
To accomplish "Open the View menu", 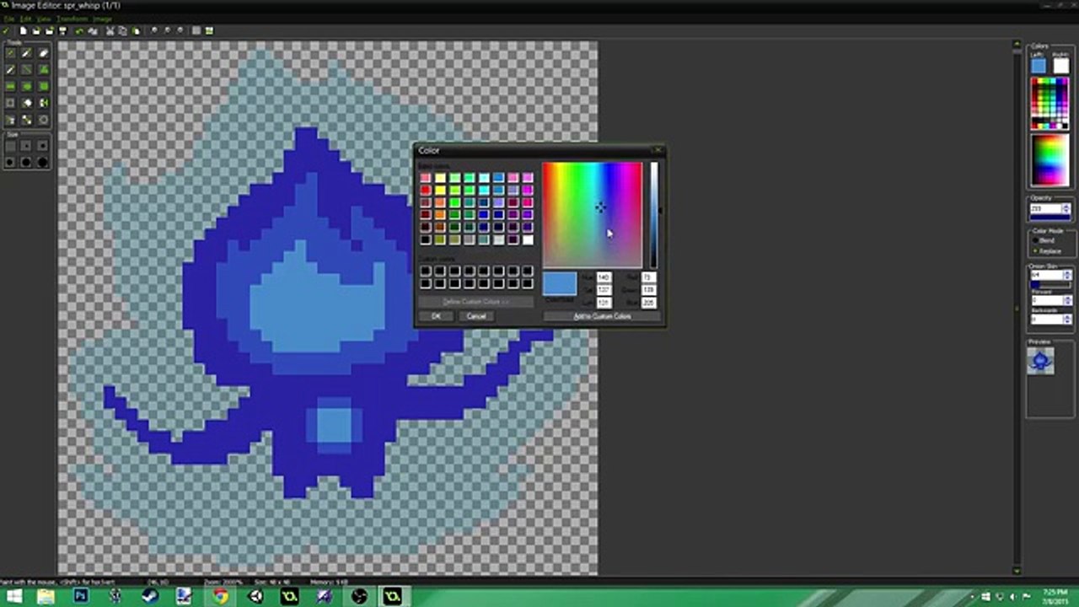I will pyautogui.click(x=44, y=19).
